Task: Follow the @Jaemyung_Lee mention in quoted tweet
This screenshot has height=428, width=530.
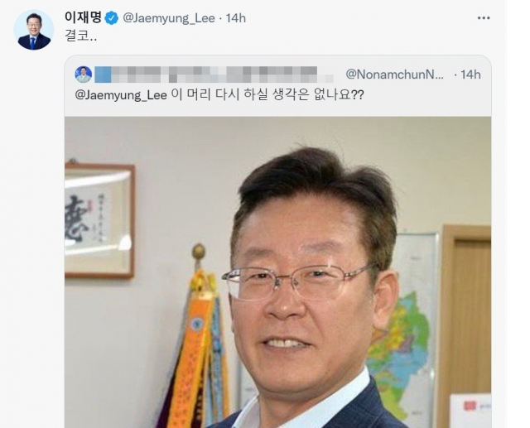Action: coord(121,95)
